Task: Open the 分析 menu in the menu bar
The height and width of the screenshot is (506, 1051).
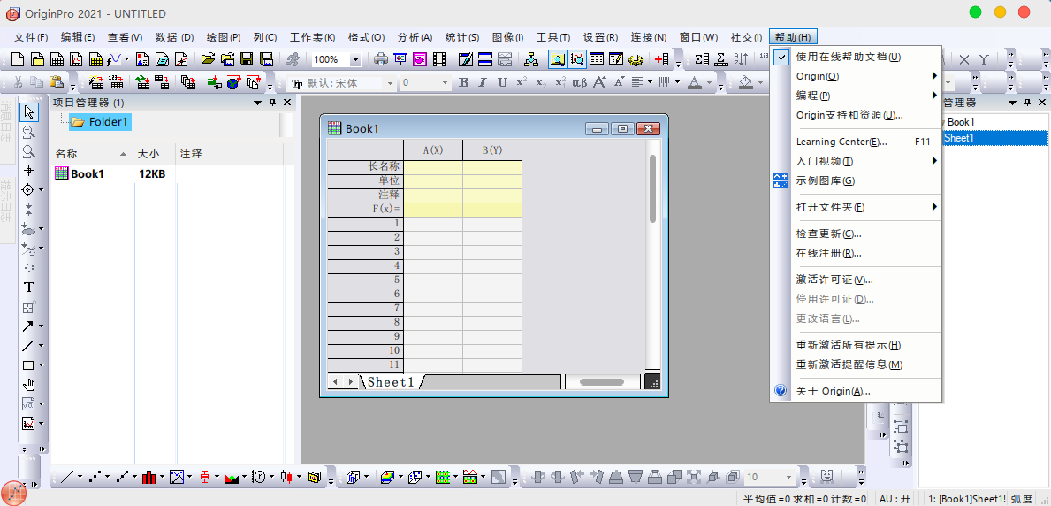Action: [415, 37]
